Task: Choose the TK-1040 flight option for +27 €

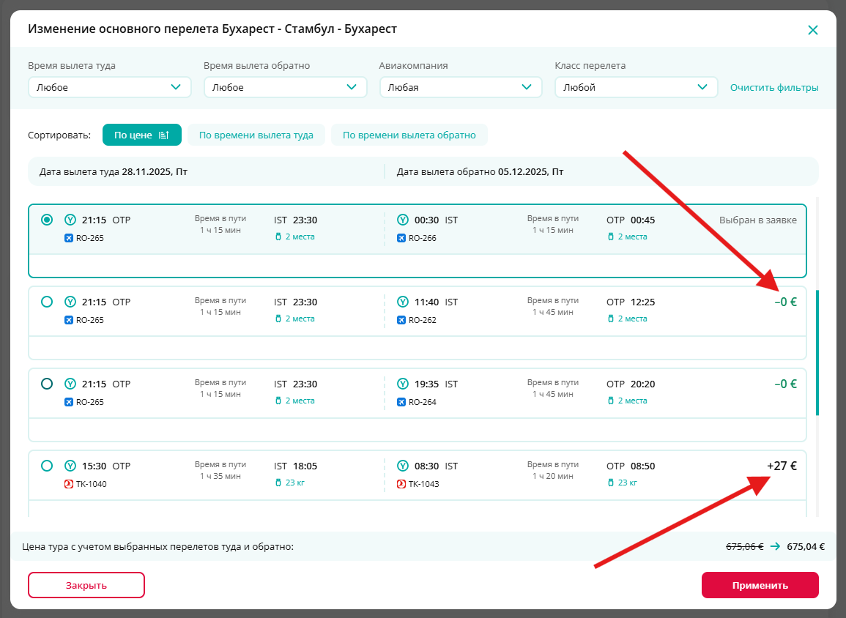Action: click(47, 466)
